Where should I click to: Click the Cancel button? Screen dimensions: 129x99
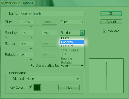[x=111, y=22]
